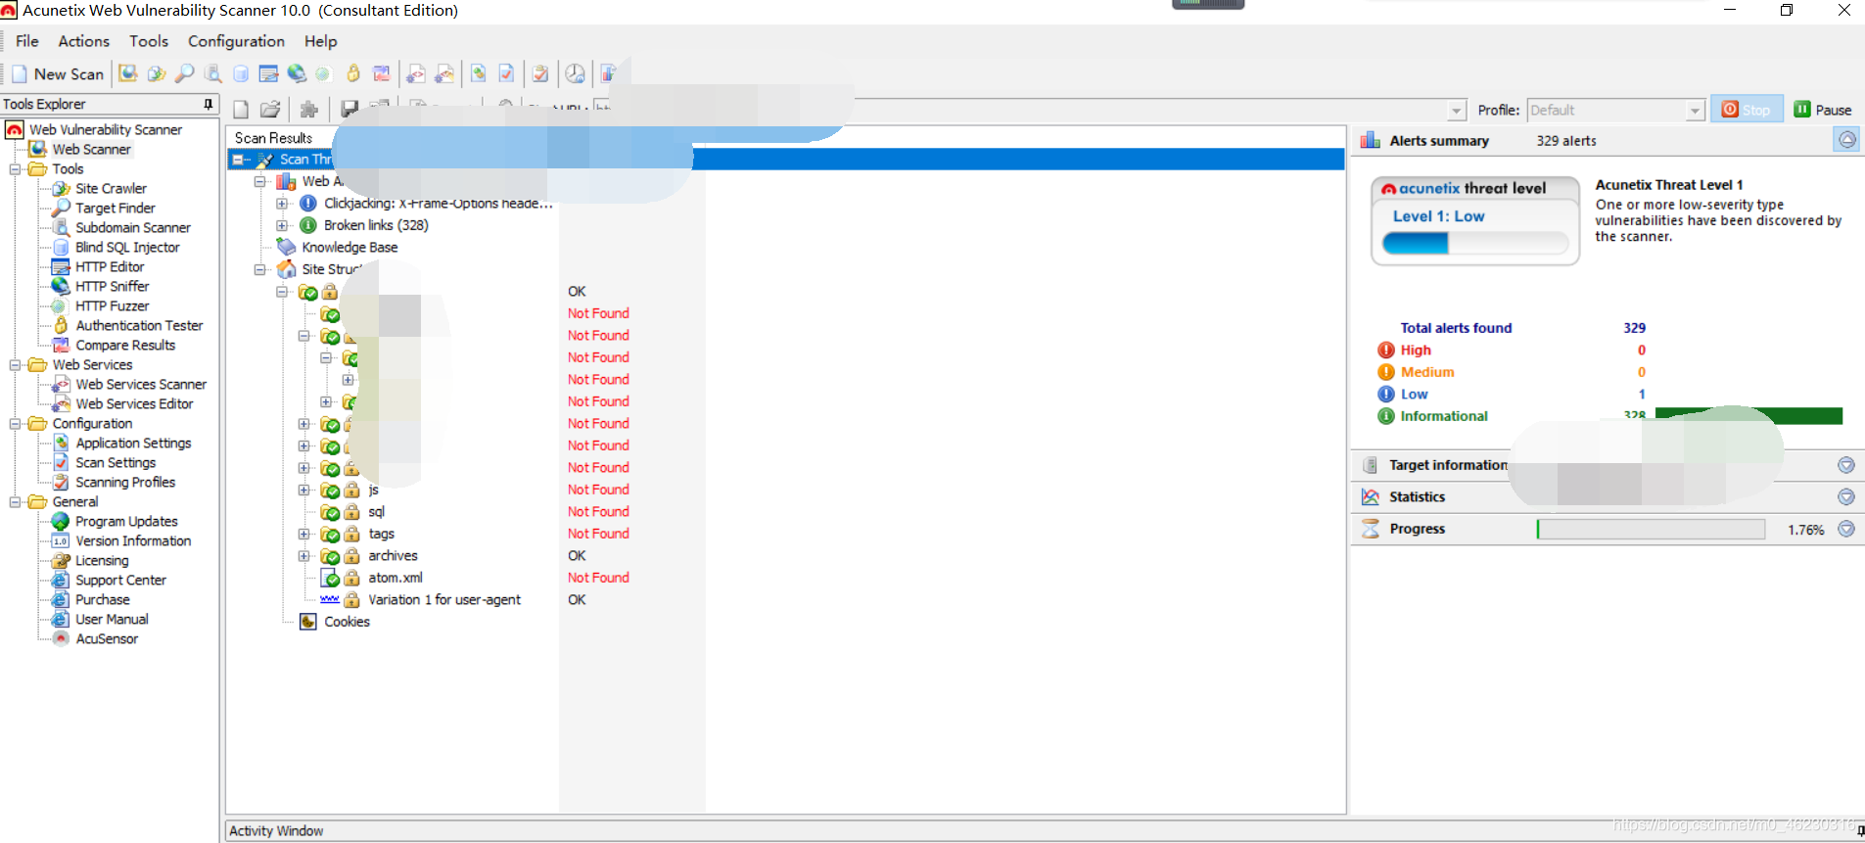The width and height of the screenshot is (1865, 843).
Task: Open the Configuration menu
Action: click(236, 41)
